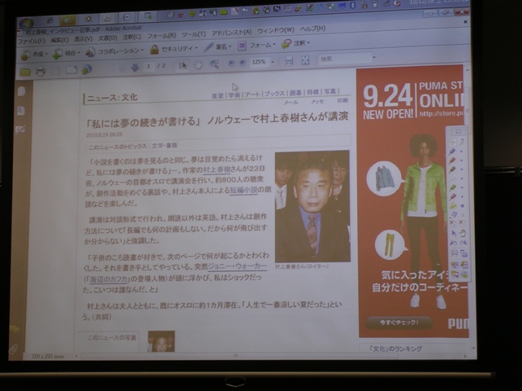Image resolution: width=522 pixels, height=391 pixels.
Task: Click the scrolling page view icon
Action: click(289, 61)
